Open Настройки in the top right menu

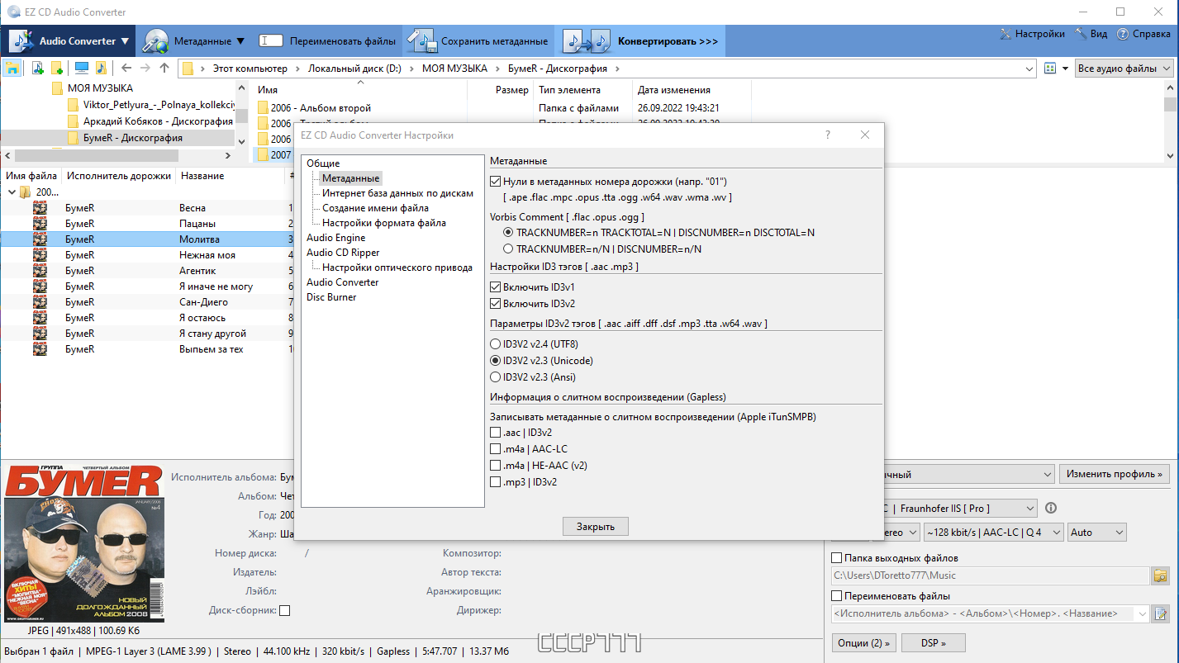click(x=1032, y=34)
